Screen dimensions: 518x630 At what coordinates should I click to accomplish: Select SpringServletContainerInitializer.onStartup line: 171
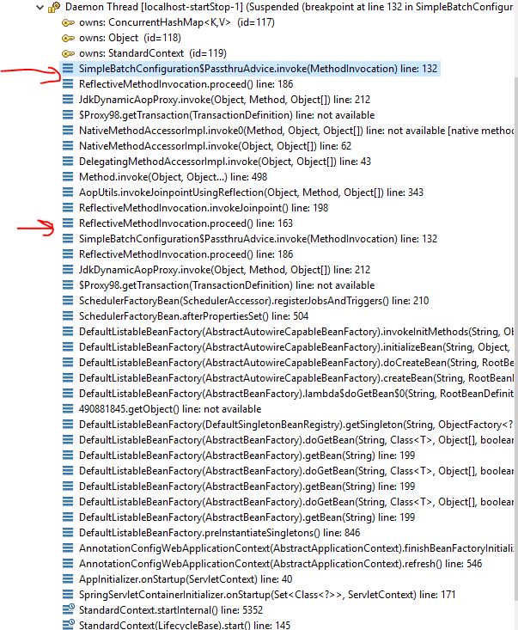(x=267, y=594)
